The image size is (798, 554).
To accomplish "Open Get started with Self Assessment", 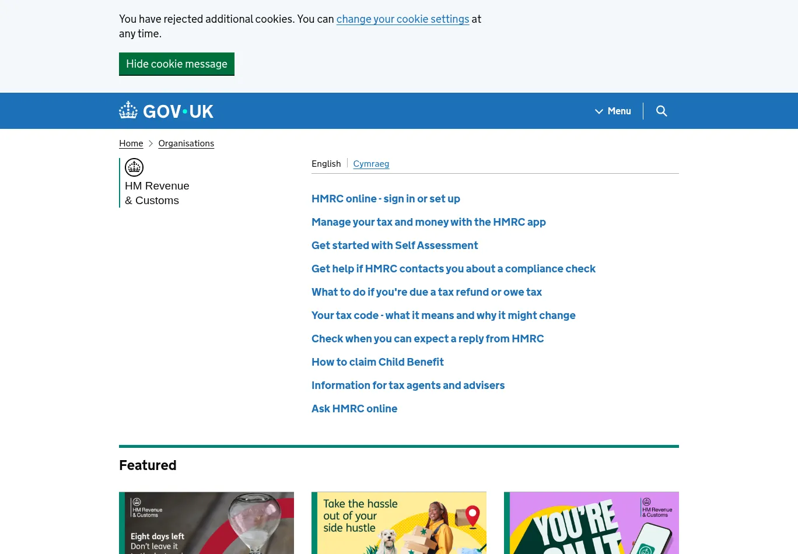I will pyautogui.click(x=394, y=246).
